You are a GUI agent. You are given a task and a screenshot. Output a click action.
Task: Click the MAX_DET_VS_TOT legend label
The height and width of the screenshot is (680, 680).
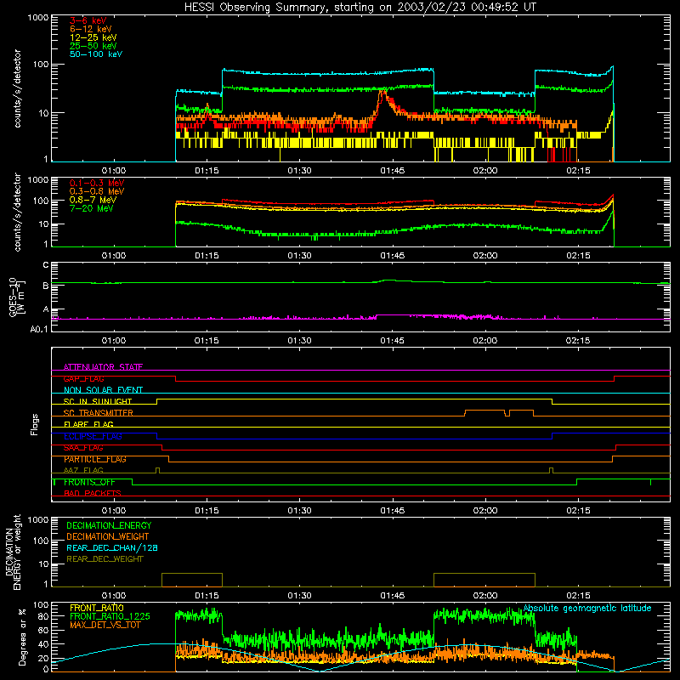tap(105, 625)
